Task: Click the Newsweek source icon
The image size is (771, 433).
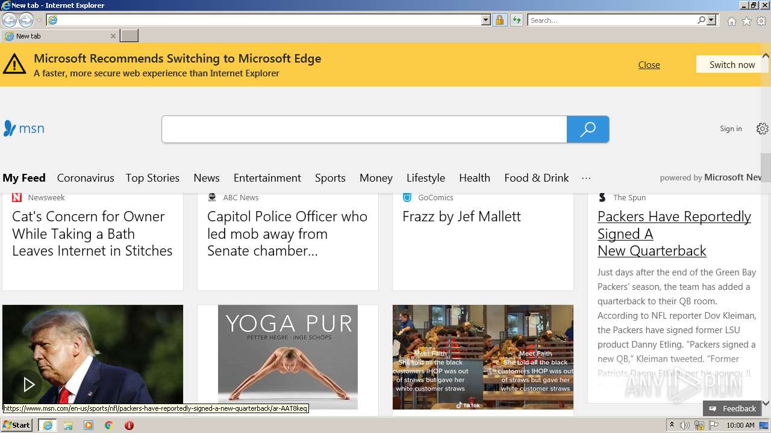Action: (17, 197)
